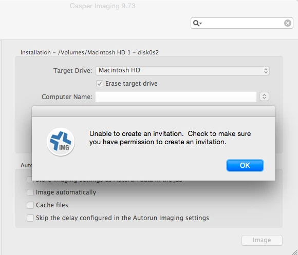Click the Image button

pyautogui.click(x=262, y=240)
